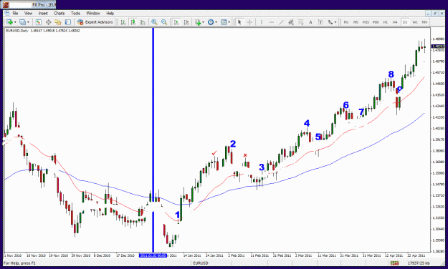This screenshot has width=448, height=269.
Task: Open the File menu
Action: (x=16, y=13)
